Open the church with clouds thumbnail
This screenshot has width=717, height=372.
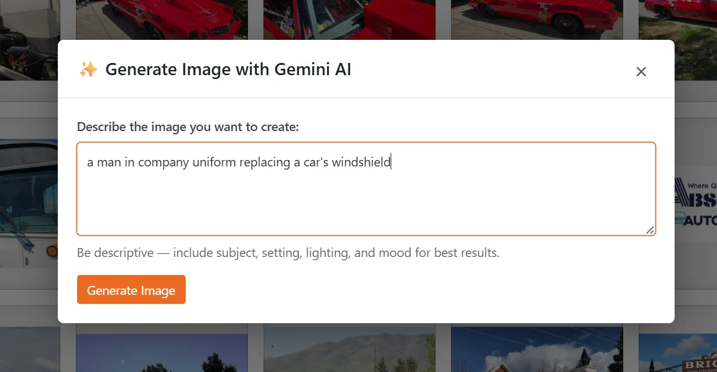(x=536, y=350)
